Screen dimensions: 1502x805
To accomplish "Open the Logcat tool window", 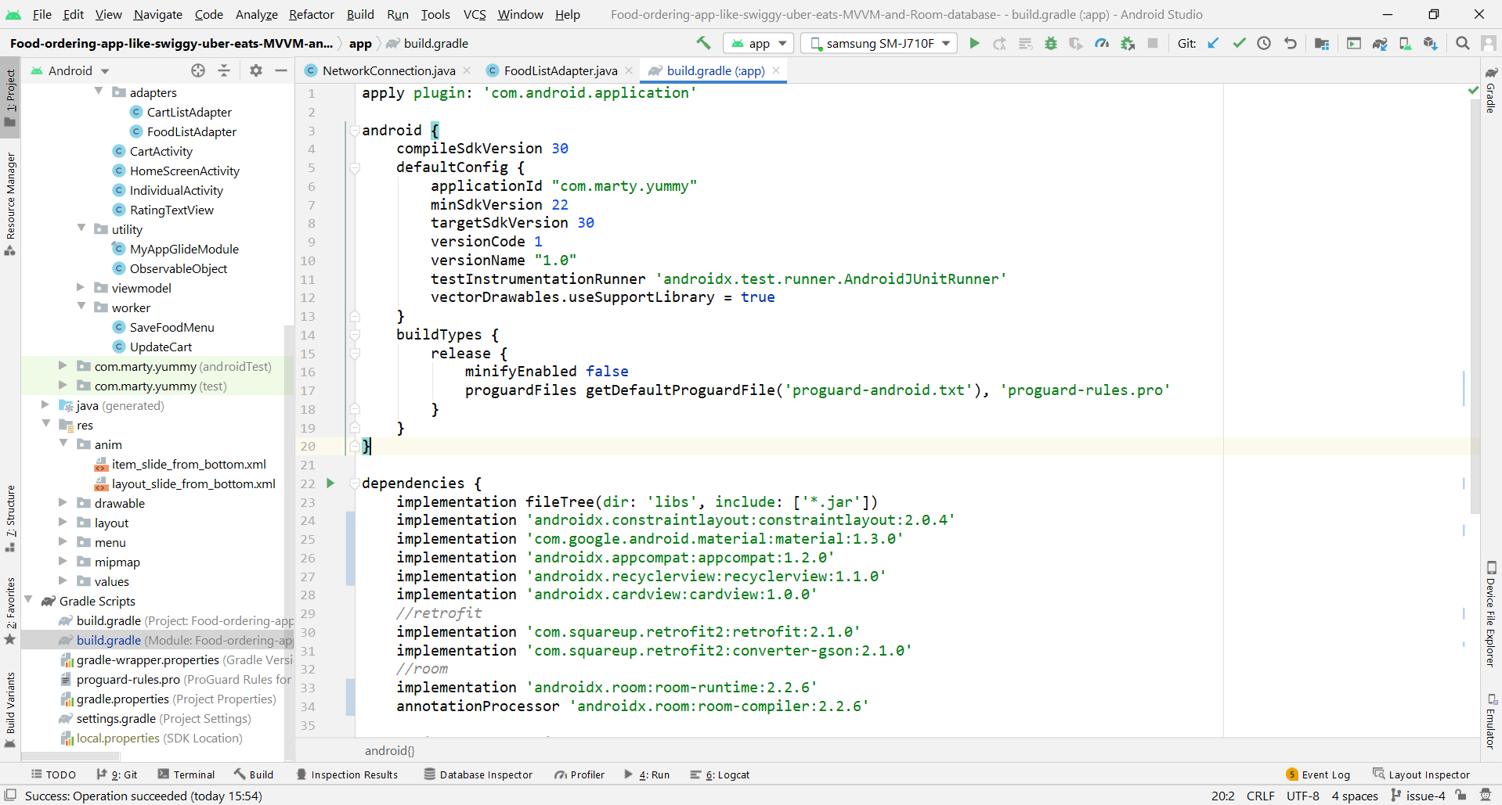I will (x=720, y=774).
